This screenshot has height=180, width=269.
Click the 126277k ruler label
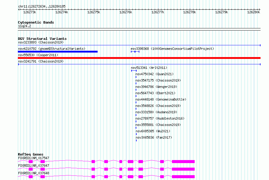[x=158, y=12]
